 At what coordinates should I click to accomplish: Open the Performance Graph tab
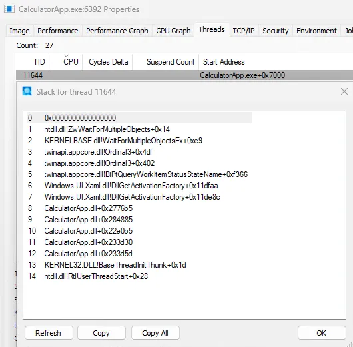tap(117, 31)
